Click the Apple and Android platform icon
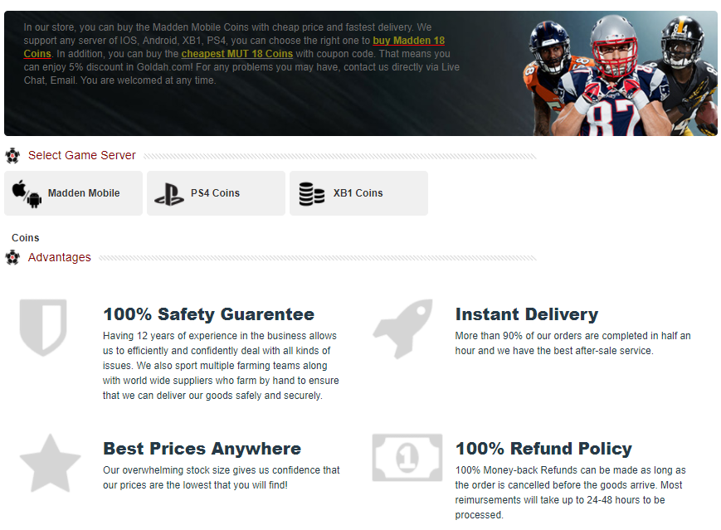This screenshot has width=721, height=530. click(x=27, y=193)
